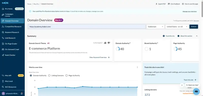Screen dimensions: 203x96
Task: Click the Brand Authority ring gauge
Action: coord(147,49)
